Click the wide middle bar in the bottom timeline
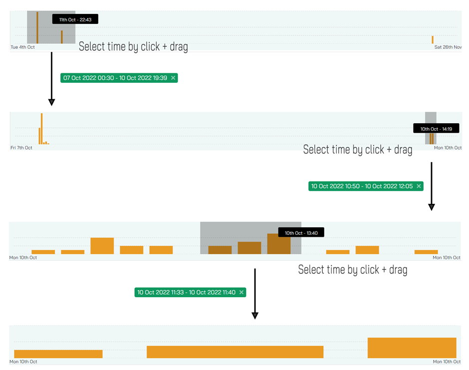The width and height of the screenshot is (469, 370). (x=235, y=352)
